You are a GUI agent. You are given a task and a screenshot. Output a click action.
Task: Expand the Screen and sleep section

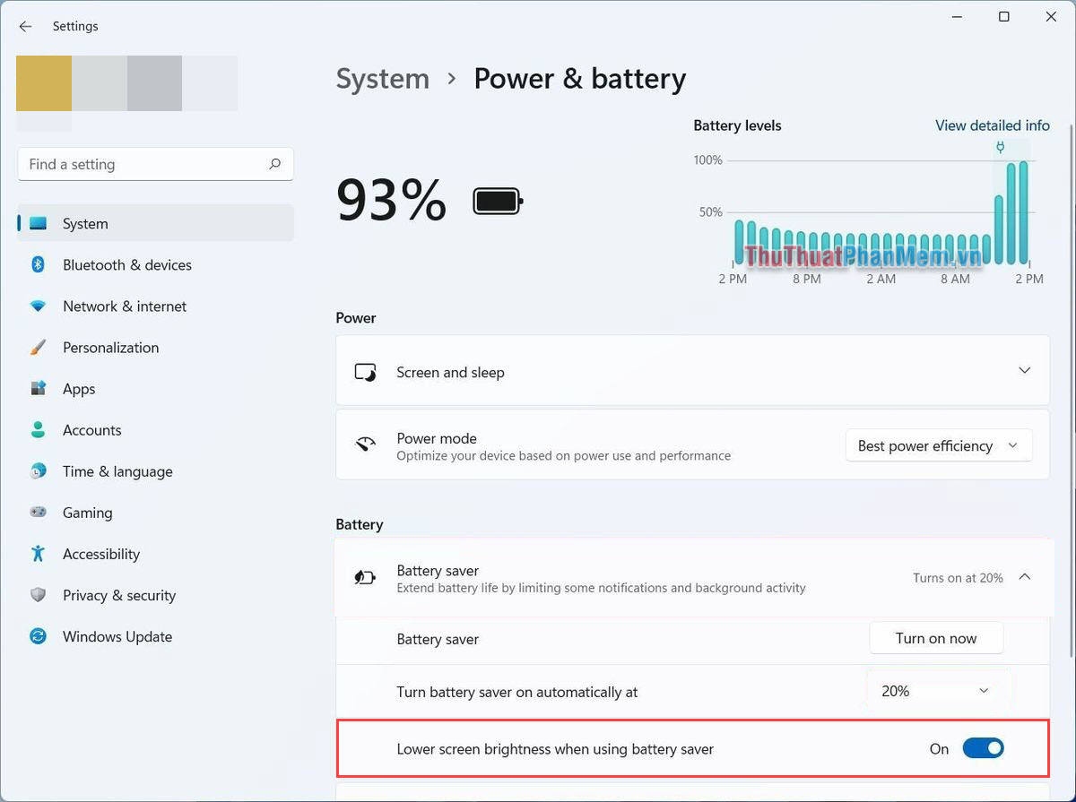tap(1024, 370)
